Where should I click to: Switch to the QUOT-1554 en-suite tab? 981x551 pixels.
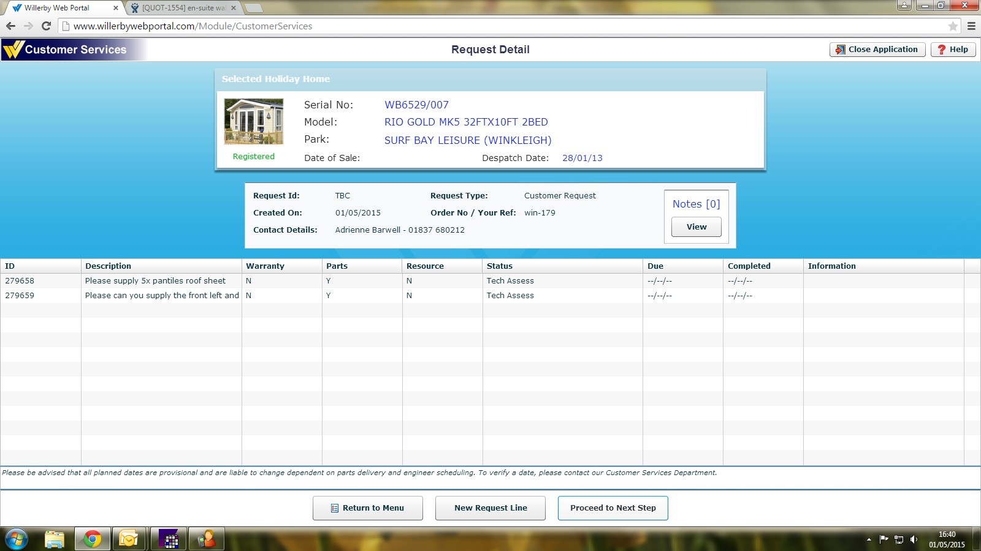[184, 8]
